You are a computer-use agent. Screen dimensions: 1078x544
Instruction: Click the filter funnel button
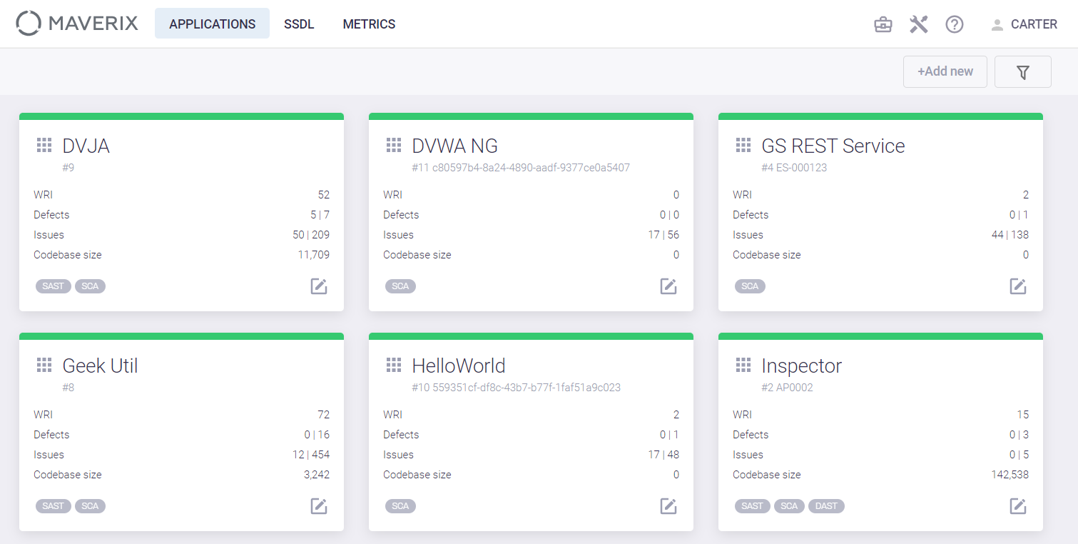[x=1022, y=71]
